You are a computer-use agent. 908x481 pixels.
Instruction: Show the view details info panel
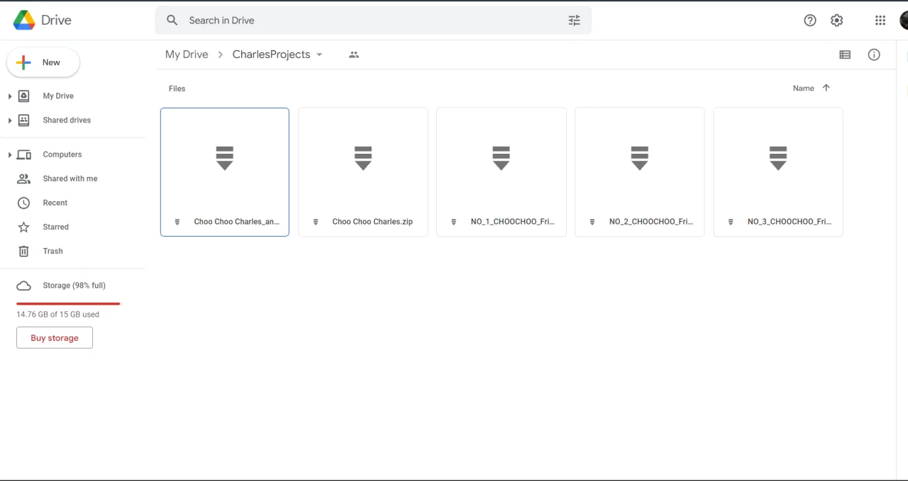click(874, 55)
